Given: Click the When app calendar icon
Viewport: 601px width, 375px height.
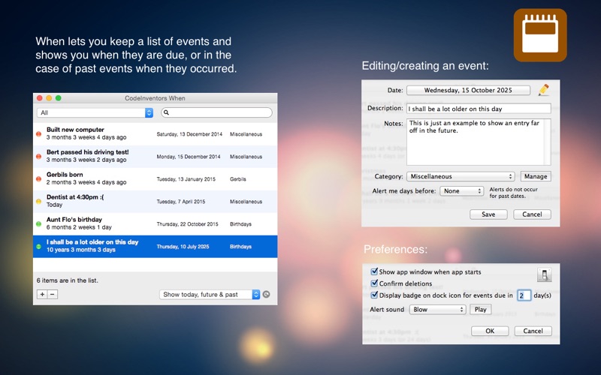Looking at the screenshot, I should coord(540,35).
